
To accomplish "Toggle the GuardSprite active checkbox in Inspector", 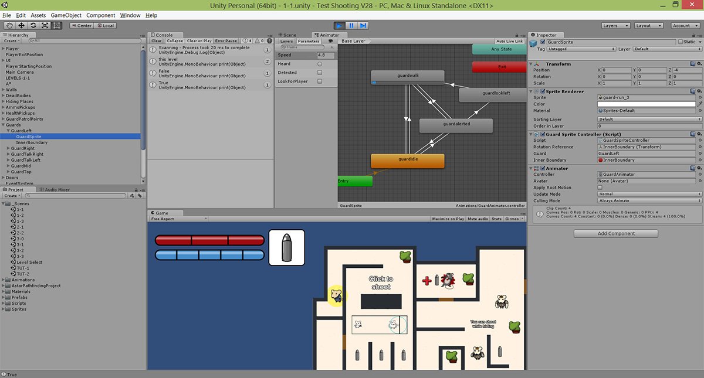I will (543, 42).
